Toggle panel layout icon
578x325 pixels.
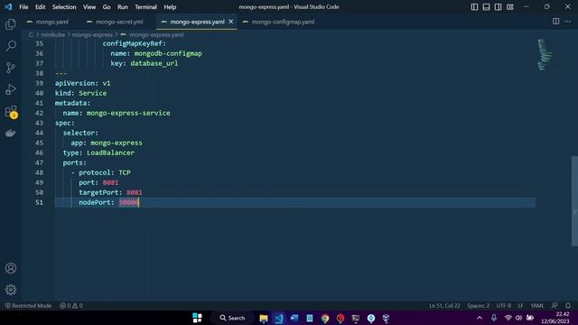click(486, 6)
